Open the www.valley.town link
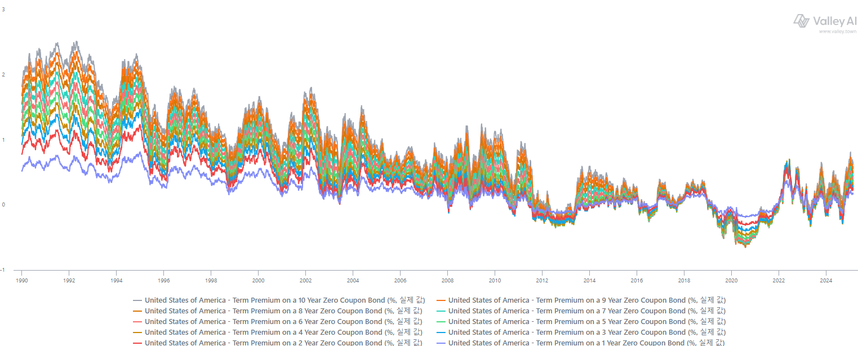This screenshot has width=858, height=346. (837, 32)
